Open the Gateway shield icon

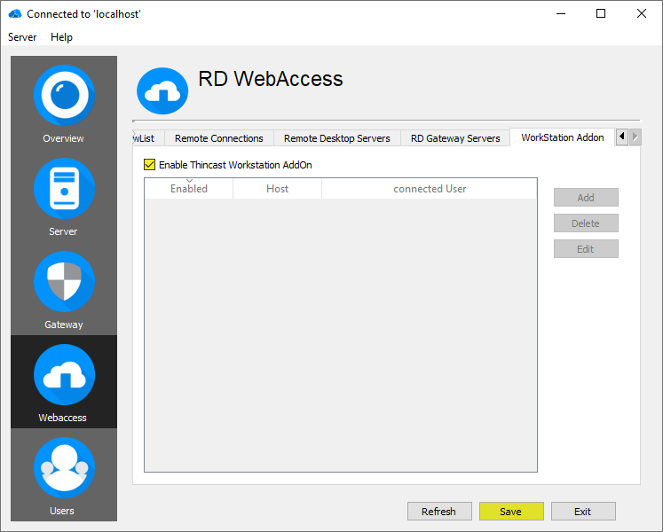point(64,281)
